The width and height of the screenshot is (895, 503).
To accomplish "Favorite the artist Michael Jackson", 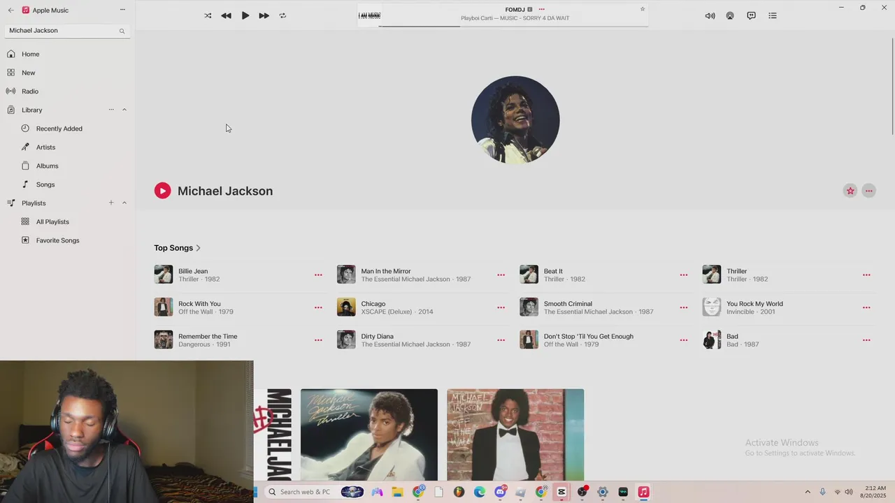I will [850, 191].
